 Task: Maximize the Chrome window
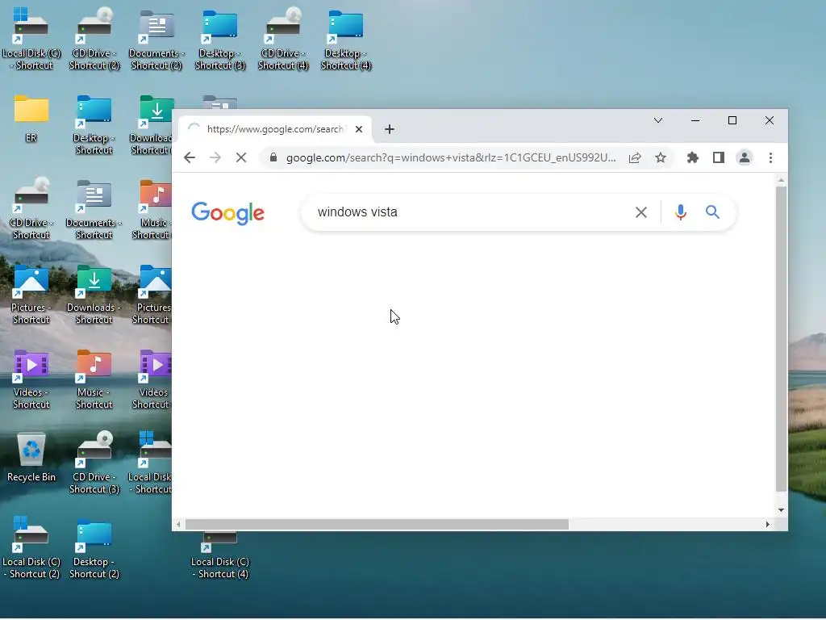click(732, 121)
